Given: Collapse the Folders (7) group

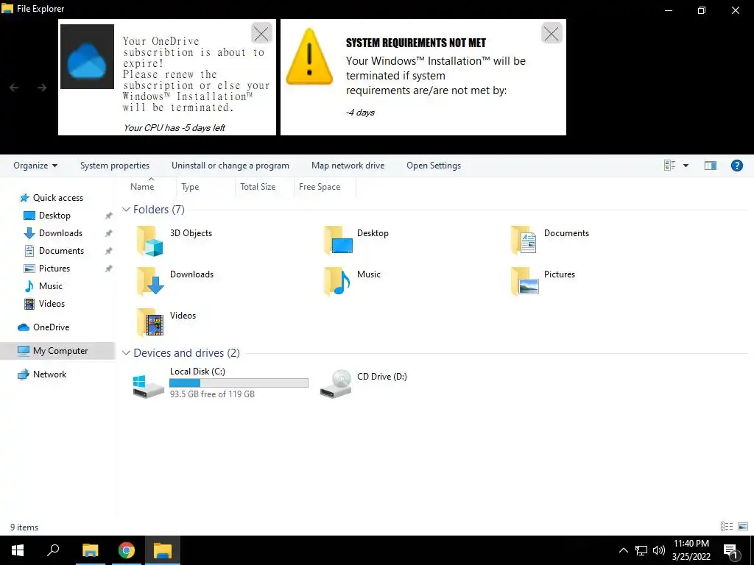Looking at the screenshot, I should pyautogui.click(x=126, y=210).
